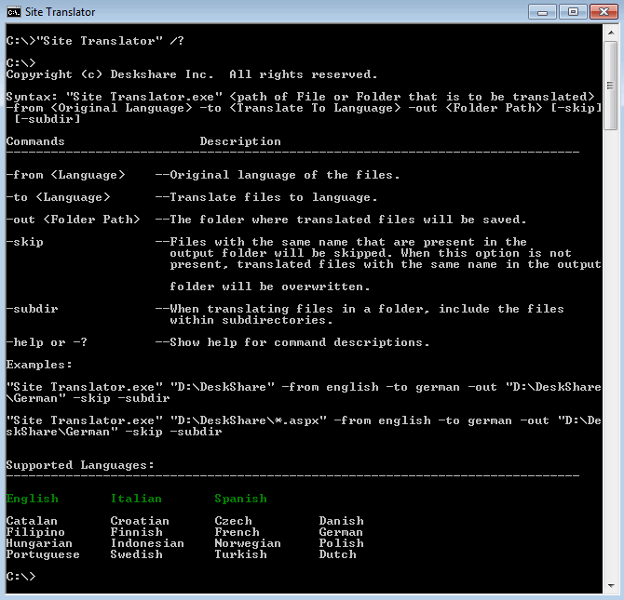Click the 'Copyright (c) Deskshare Inc.' line
624x600 pixels.
point(192,74)
